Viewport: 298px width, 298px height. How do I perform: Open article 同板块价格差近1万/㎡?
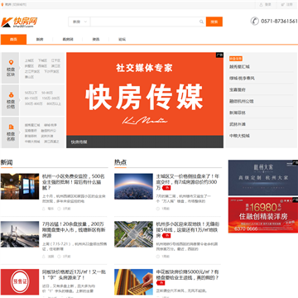(x=74, y=275)
